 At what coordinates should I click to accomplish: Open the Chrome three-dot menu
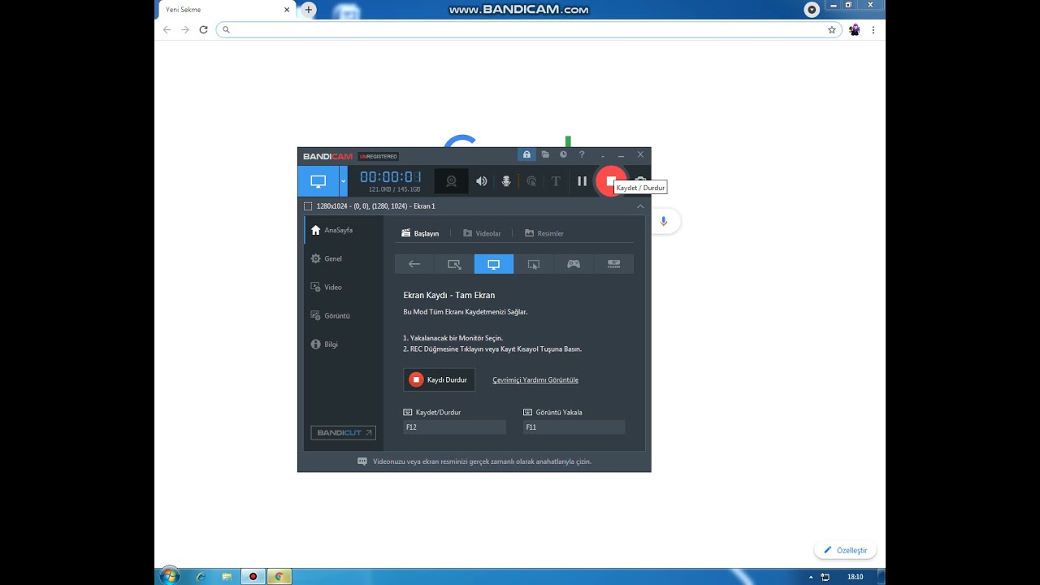coord(874,29)
